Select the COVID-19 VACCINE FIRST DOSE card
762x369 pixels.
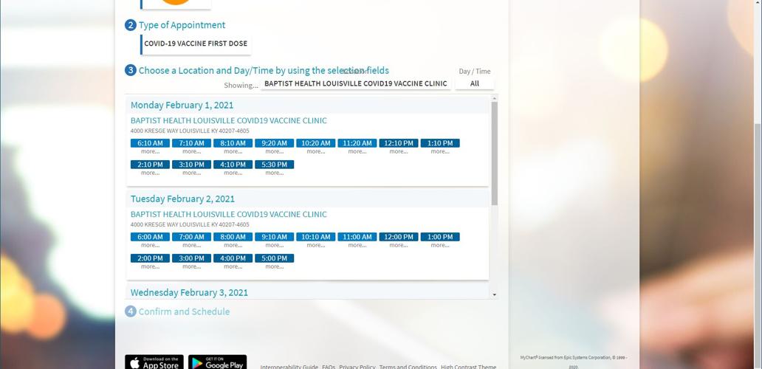(x=196, y=44)
